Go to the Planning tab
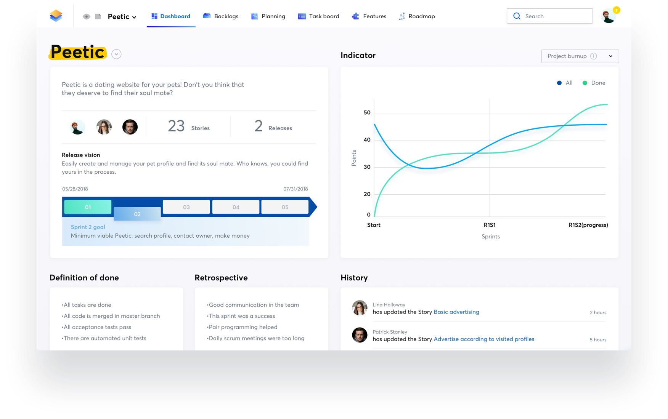The image size is (668, 419). (268, 16)
